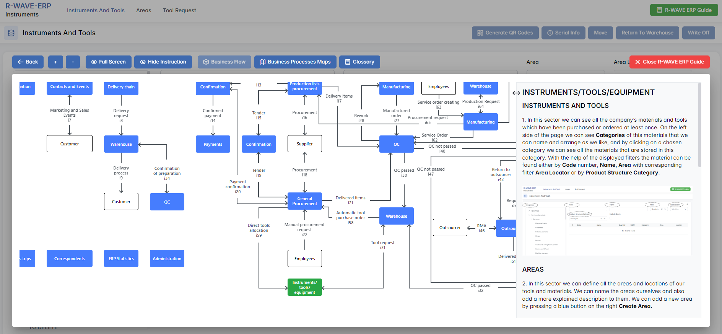Switch to Business Processes Maps

(x=295, y=62)
